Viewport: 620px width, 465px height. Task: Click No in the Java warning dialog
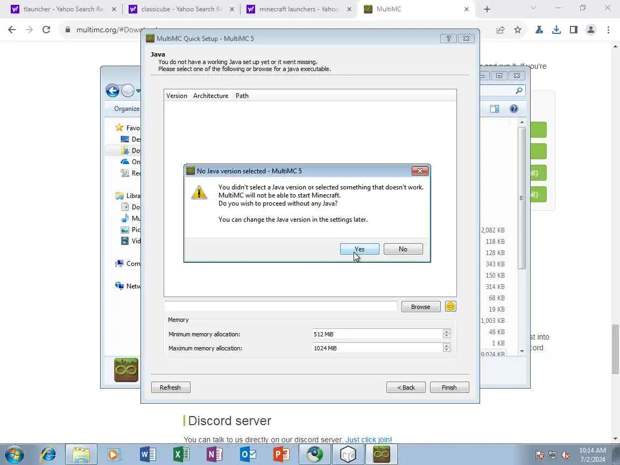(403, 249)
